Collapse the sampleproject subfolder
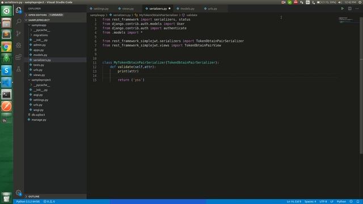Viewport: 363px width, 204px height. click(x=41, y=80)
